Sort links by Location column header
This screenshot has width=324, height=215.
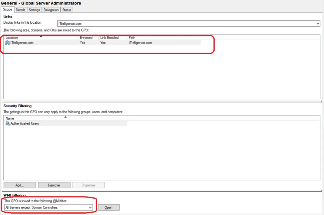click(x=41, y=38)
